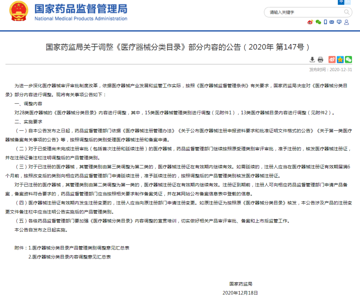Share the announcement via WeChat
The width and height of the screenshot is (360, 300).
click(348, 59)
